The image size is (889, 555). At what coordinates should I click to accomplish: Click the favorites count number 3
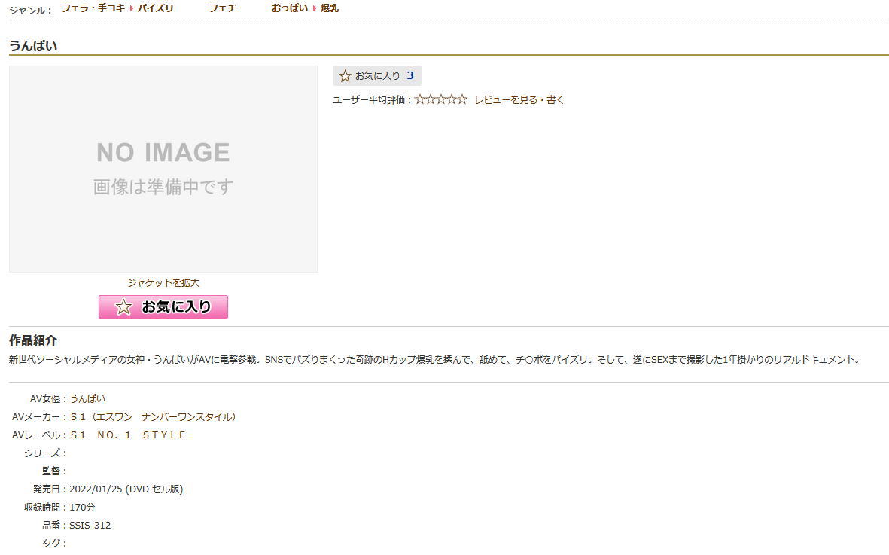click(410, 76)
